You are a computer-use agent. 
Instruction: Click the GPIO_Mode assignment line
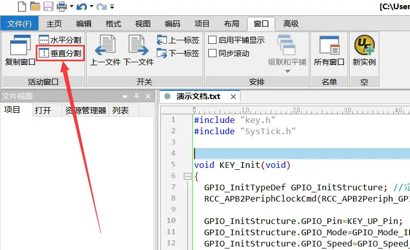pyautogui.click(x=307, y=233)
